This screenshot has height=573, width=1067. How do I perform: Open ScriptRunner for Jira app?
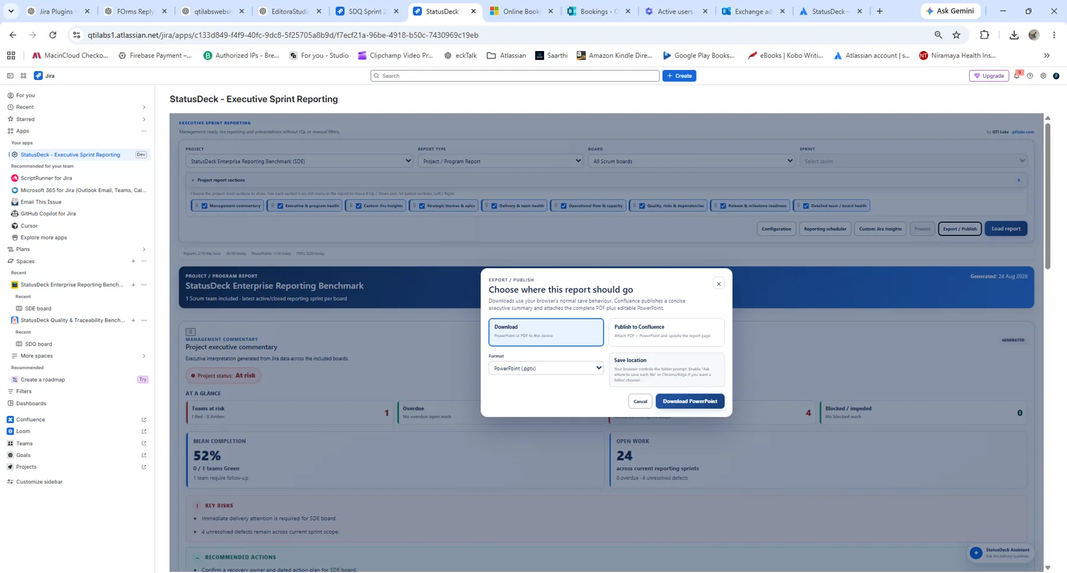tap(46, 178)
